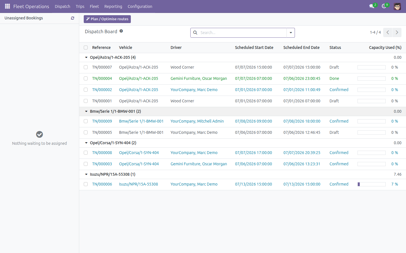Image resolution: width=406 pixels, height=253 pixels.
Task: Open the user avatar menu
Action: pos(397,6)
